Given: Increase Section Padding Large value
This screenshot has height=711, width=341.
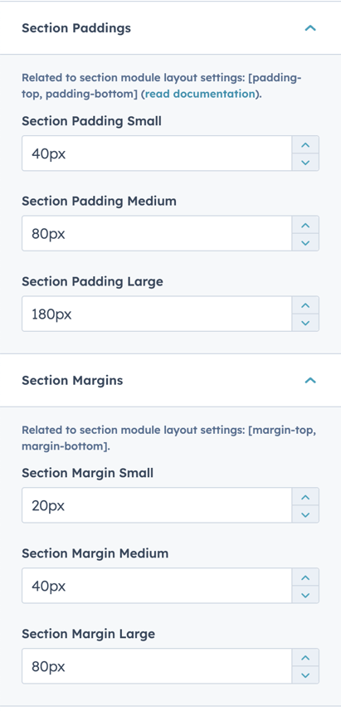Looking at the screenshot, I should [x=305, y=305].
